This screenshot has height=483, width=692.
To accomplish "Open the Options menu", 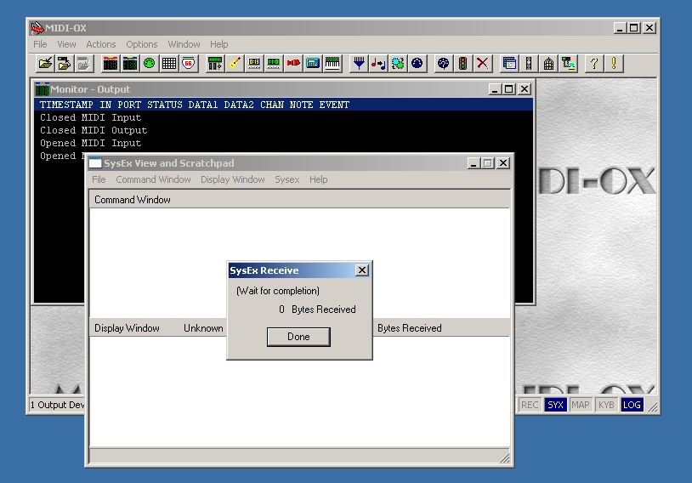I will (142, 44).
